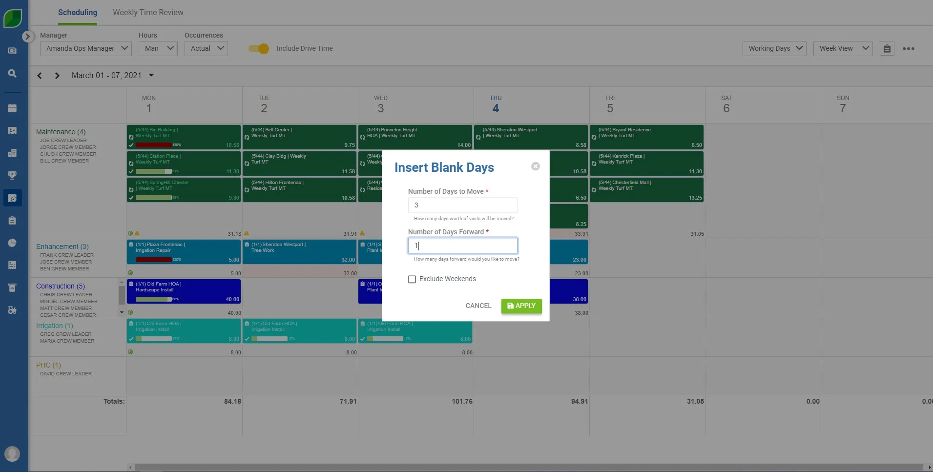The width and height of the screenshot is (933, 472).
Task: Open the March 01 - 07, 2021 date picker
Action: pyautogui.click(x=112, y=75)
